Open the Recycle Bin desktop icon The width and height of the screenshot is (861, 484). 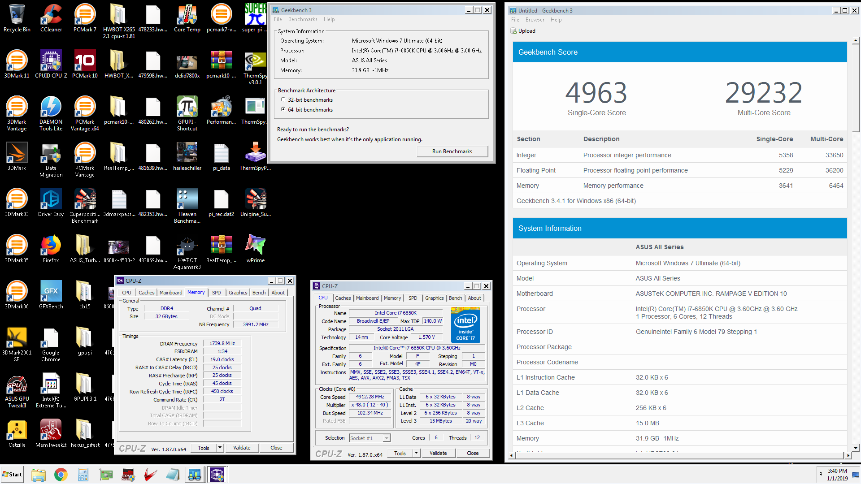(x=17, y=18)
